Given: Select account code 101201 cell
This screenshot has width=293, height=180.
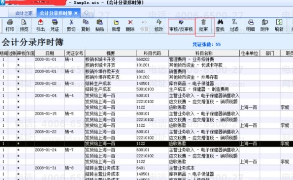Looking at the screenshot, I should coord(152,65).
